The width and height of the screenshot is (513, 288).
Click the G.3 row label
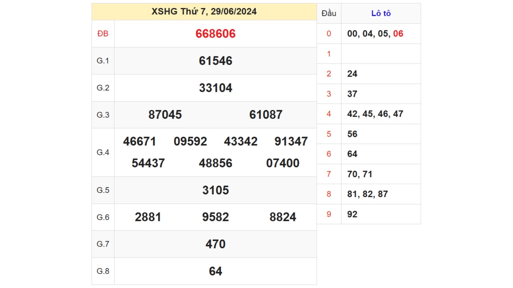point(103,115)
